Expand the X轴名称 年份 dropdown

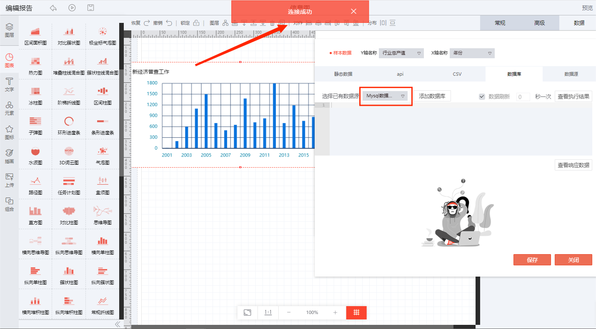(x=472, y=53)
